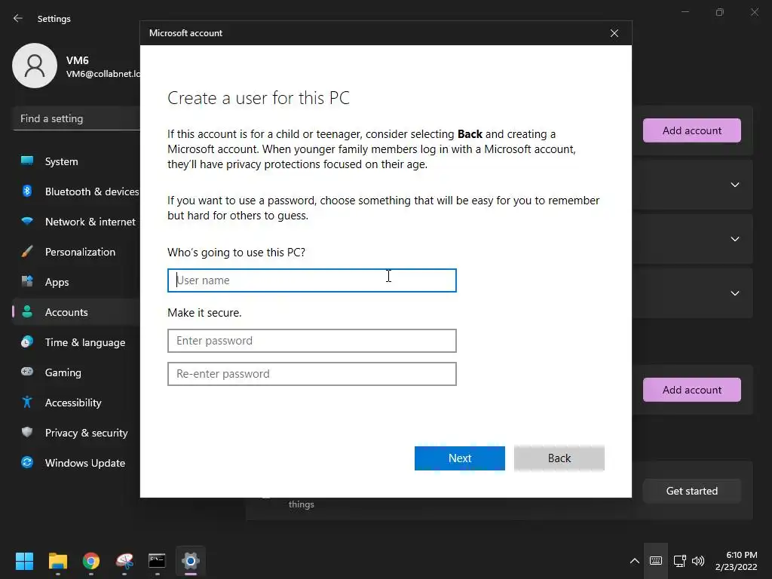Open Apps settings

pos(76,282)
